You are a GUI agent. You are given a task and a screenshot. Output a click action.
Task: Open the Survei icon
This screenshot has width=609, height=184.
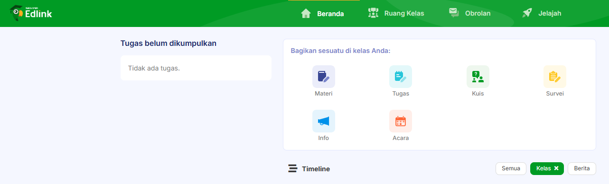click(x=555, y=77)
